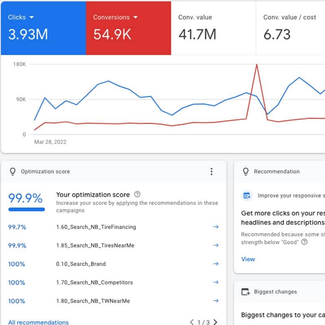Go to next recommendations page
Screen dimensions: 325x325
pos(215,322)
